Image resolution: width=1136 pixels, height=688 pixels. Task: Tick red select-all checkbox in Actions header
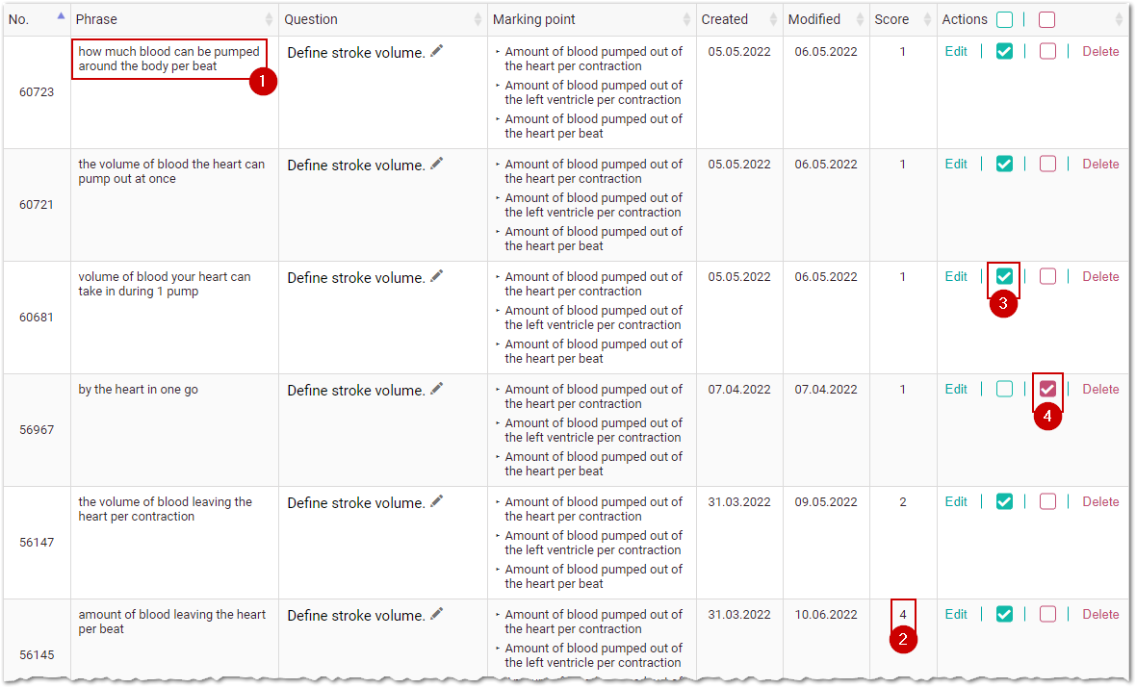[x=1047, y=19]
